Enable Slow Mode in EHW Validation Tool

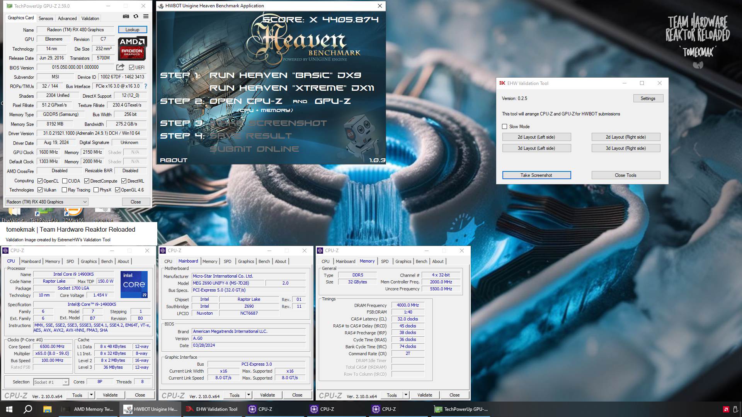(x=504, y=127)
